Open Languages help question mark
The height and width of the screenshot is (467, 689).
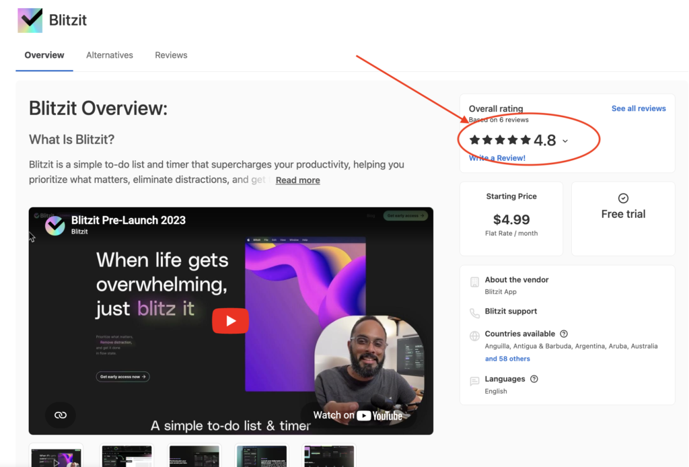[534, 379]
